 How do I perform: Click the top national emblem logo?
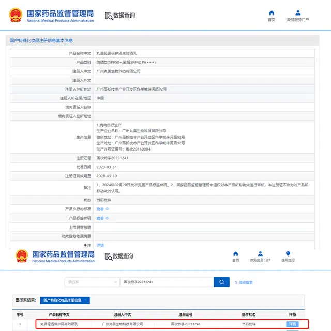click(16, 15)
